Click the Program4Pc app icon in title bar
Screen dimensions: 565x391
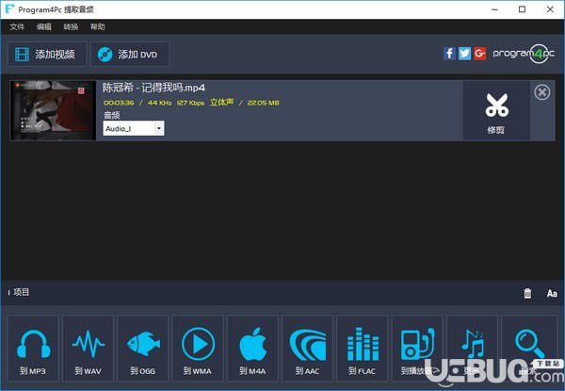[9, 9]
